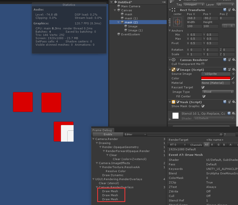Toggle raw edit mode R button
The width and height of the screenshot is (238, 205).
[232, 26]
